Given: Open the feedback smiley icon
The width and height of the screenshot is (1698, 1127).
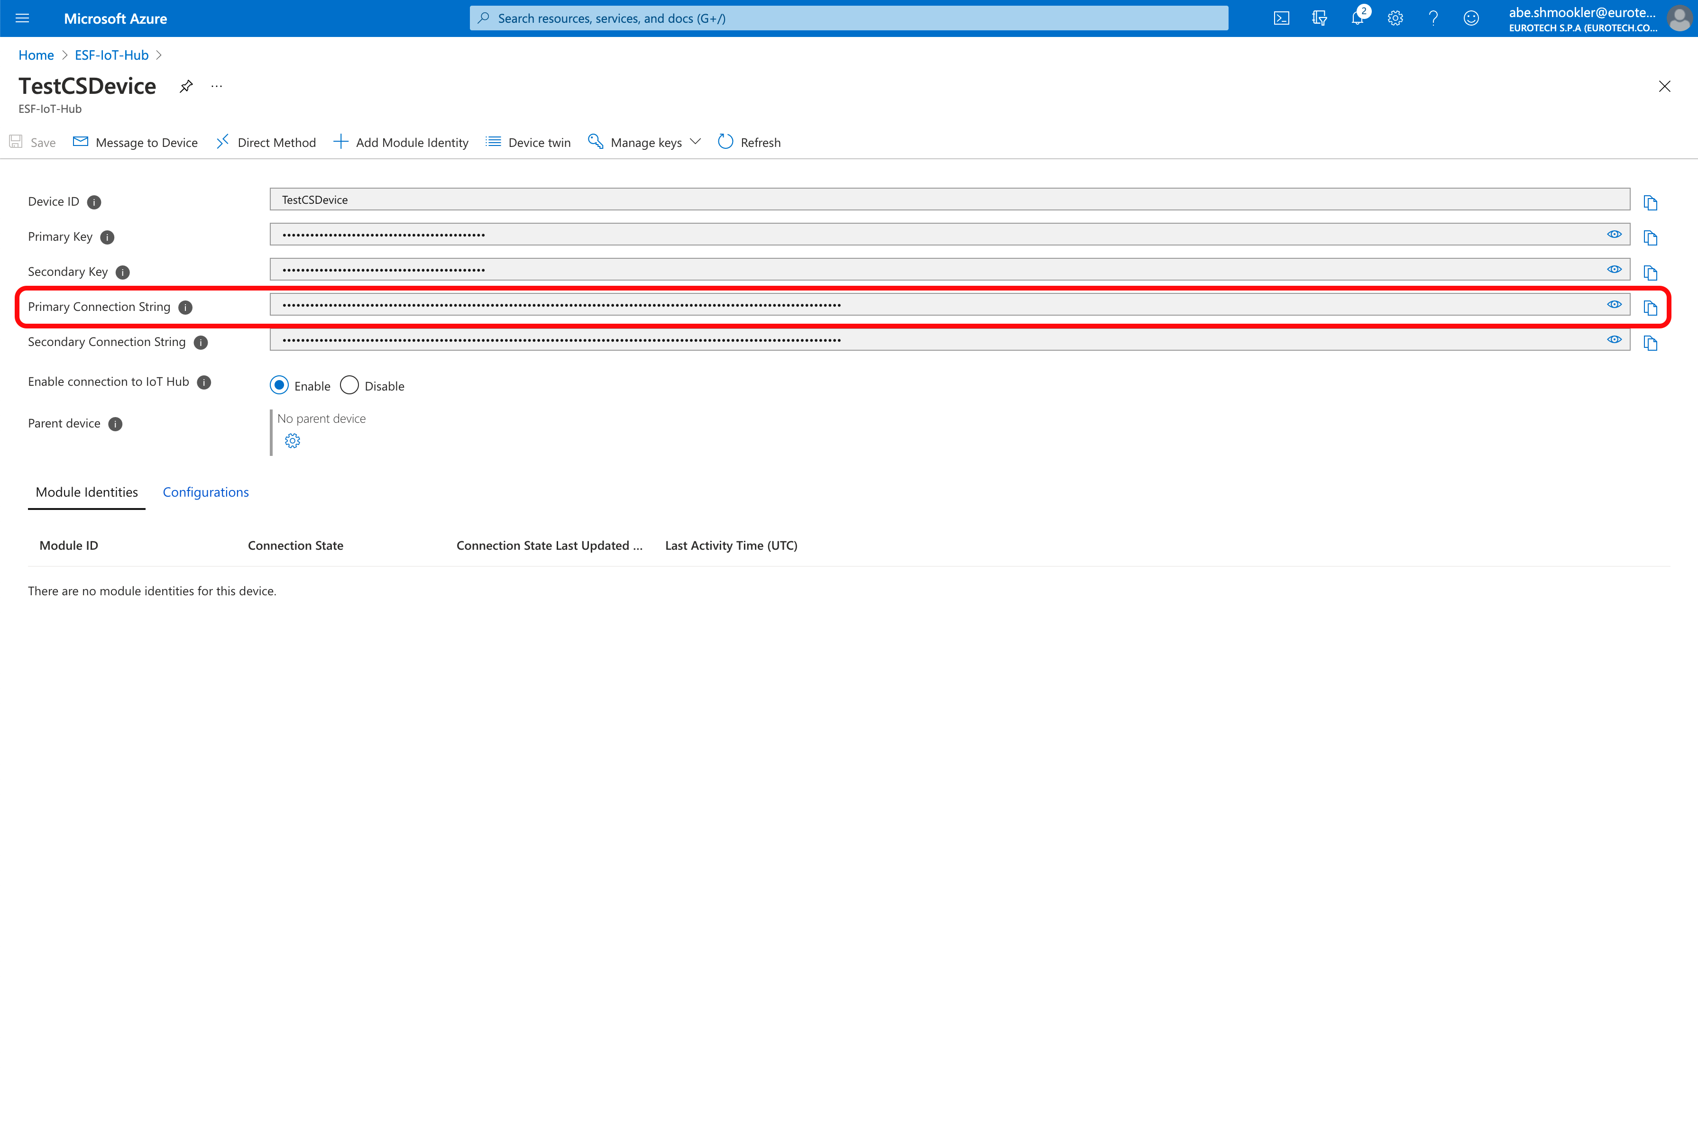Looking at the screenshot, I should click(x=1471, y=18).
